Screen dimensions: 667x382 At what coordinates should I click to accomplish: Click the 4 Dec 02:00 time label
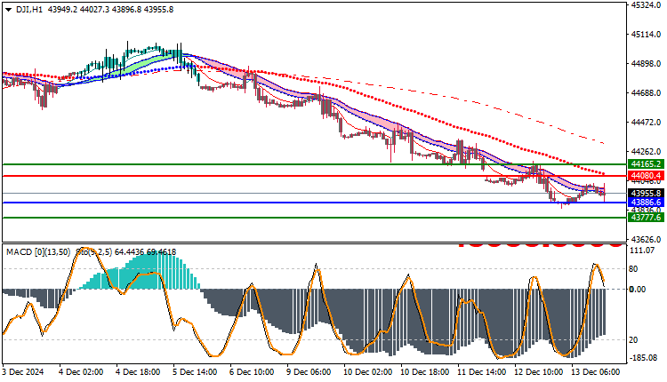pos(81,372)
